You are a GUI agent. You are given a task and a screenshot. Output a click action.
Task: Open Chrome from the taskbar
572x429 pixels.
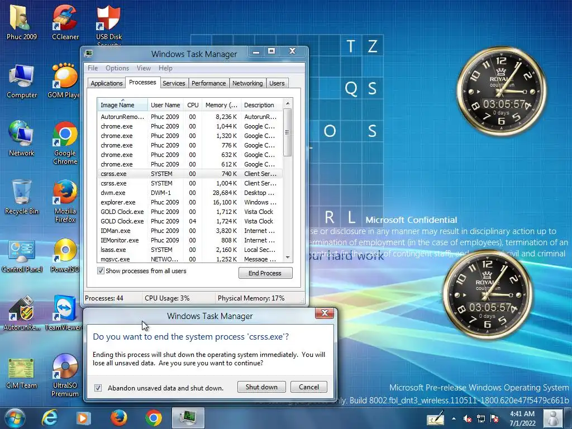[x=154, y=418]
